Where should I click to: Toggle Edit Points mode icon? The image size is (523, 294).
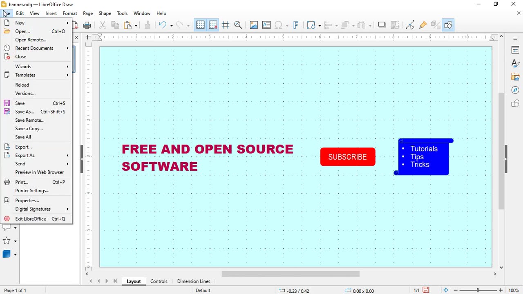pos(410,25)
